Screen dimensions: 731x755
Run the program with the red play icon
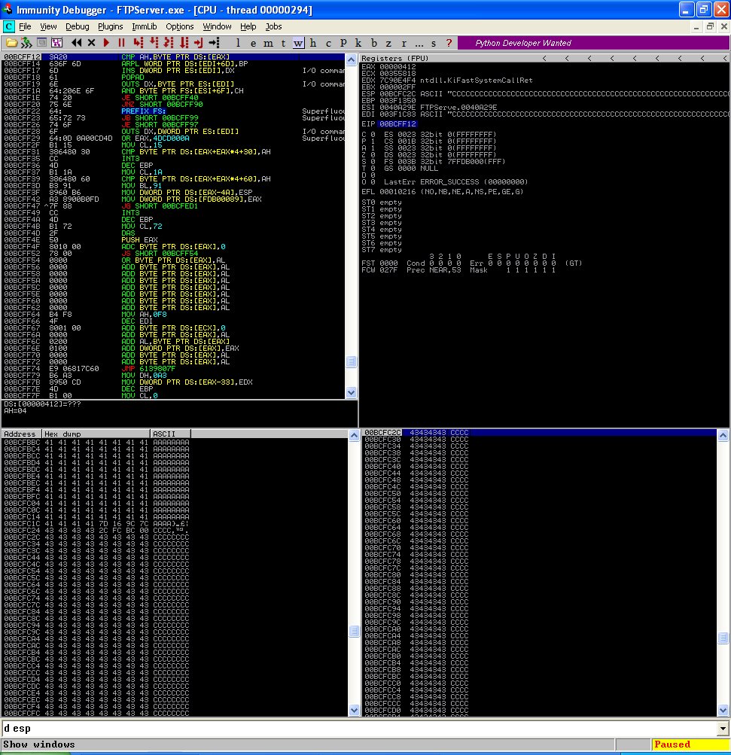(x=107, y=43)
